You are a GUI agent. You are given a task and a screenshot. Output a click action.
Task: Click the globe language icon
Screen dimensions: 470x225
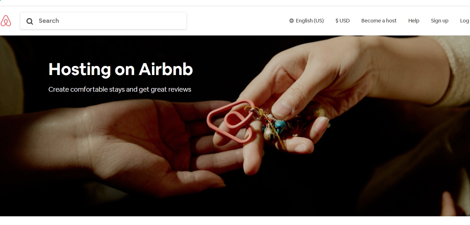point(292,21)
